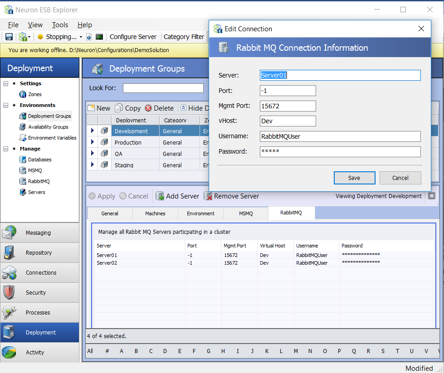444x373 pixels.
Task: Click the Processes gears icon
Action: 9,312
